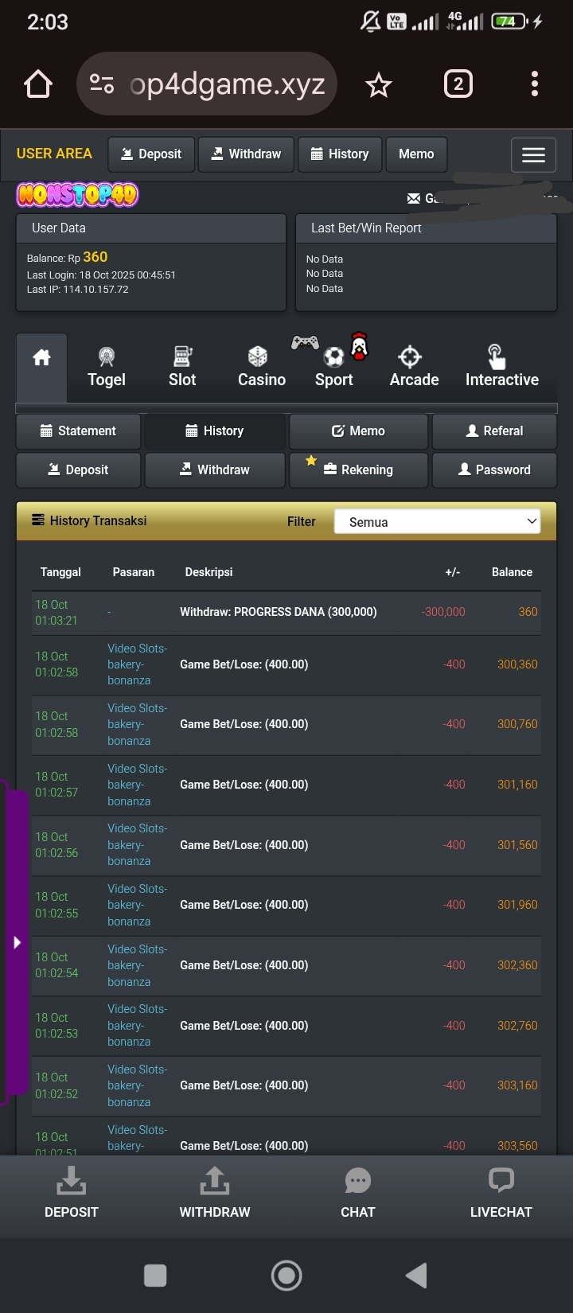Screen dimensions: 573x1313
Task: Open browser three-dot overflow menu
Action: [x=534, y=84]
